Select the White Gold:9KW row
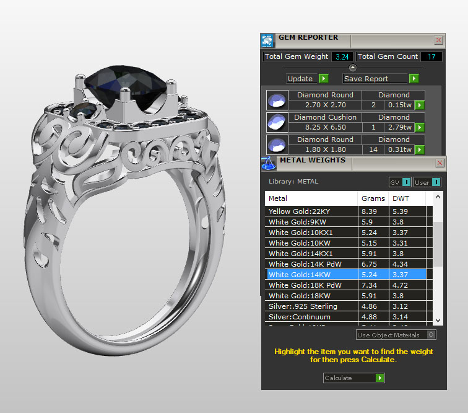This screenshot has width=468, height=413. (349, 222)
